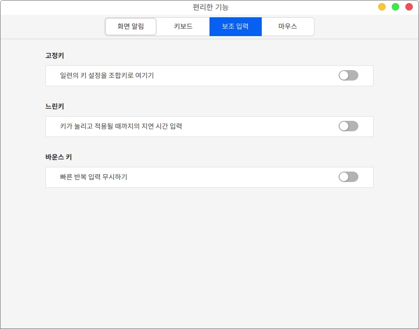The height and width of the screenshot is (329, 419).
Task: Click the 고정키 section heading
Action: click(x=55, y=55)
